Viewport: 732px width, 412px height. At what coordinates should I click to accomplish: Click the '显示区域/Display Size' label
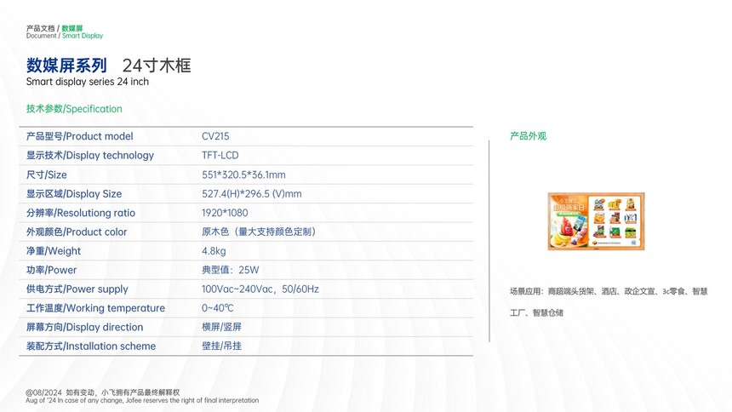click(x=74, y=194)
